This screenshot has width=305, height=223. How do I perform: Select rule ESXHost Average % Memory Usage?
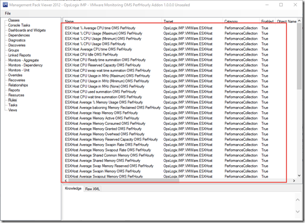pyautogui.click(x=104, y=103)
